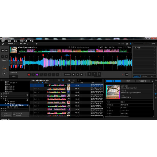Screen dimensions: 157x157
Task: Select the GRID panel toggle
Action: (x=14, y=76)
